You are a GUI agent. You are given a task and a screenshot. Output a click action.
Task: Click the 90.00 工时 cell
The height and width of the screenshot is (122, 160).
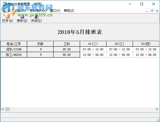[67, 55]
